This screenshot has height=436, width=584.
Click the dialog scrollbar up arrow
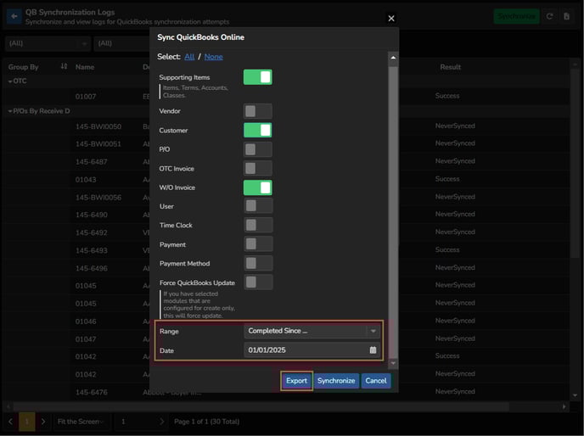[x=393, y=58]
